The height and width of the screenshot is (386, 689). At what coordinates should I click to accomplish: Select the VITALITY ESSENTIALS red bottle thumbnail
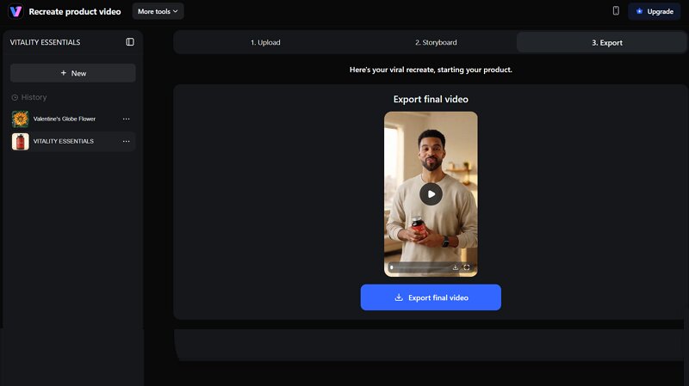21,141
